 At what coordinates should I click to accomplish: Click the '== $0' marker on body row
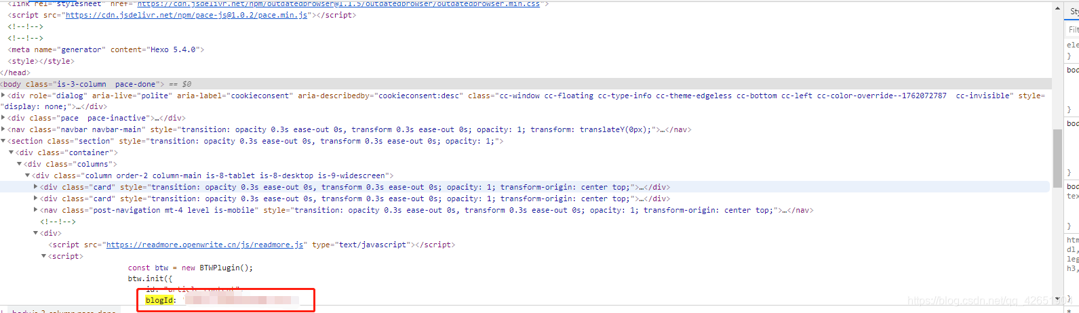coord(180,84)
